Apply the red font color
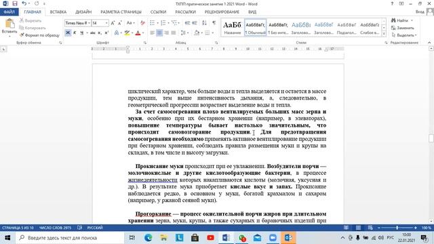434x244 pixels. tap(138, 33)
